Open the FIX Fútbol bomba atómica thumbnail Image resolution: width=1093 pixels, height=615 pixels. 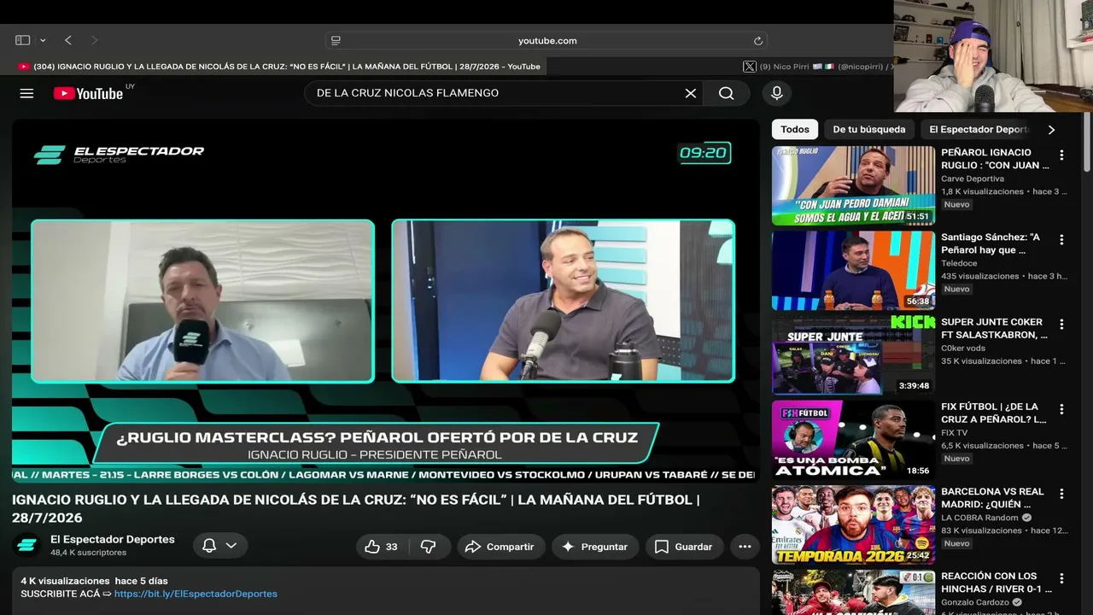click(x=853, y=440)
